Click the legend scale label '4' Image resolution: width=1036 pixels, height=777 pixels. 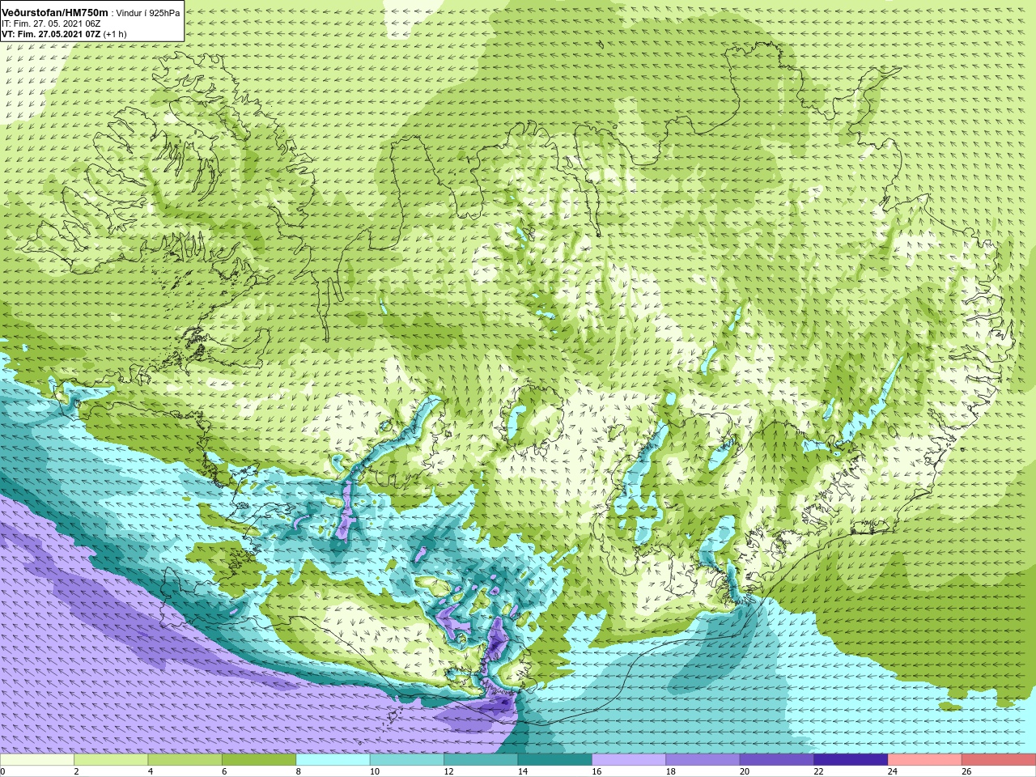[151, 772]
